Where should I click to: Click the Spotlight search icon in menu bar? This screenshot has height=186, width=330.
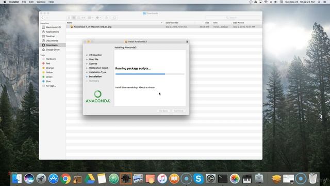pyautogui.click(x=319, y=2)
